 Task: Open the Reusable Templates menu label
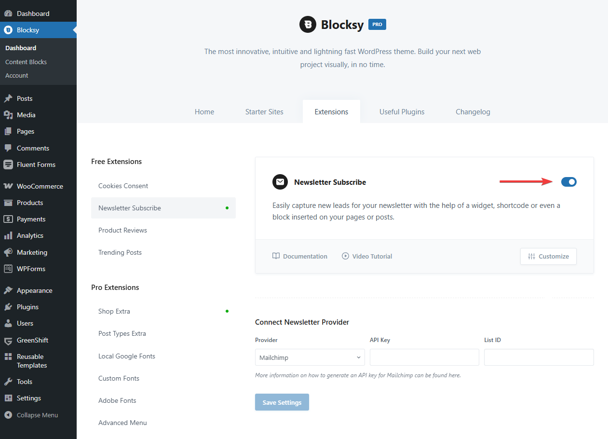[32, 361]
